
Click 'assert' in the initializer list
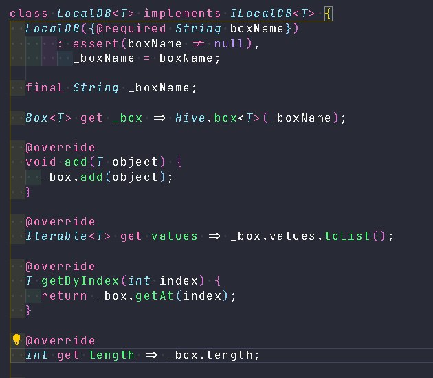(x=96, y=43)
